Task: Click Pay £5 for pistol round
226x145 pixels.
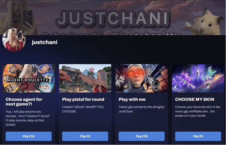Action: point(85,136)
